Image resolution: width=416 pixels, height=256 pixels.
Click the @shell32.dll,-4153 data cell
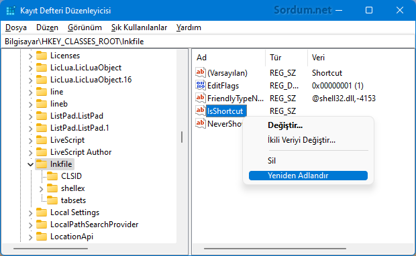(344, 99)
